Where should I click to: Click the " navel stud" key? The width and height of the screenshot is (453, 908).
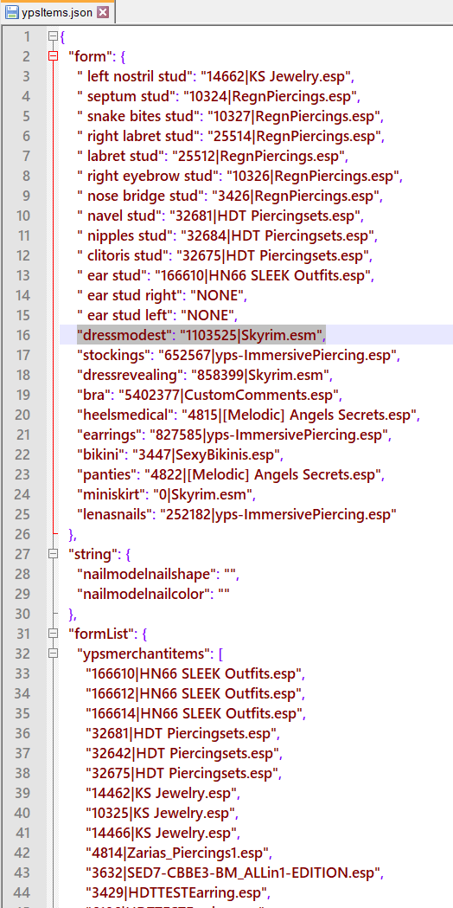pyautogui.click(x=118, y=216)
